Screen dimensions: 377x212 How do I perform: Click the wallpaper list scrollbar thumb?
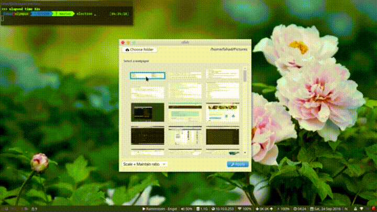point(245,76)
